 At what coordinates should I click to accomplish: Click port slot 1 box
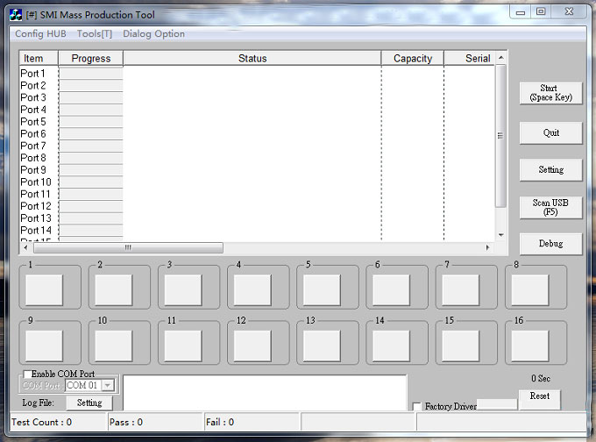(44, 290)
